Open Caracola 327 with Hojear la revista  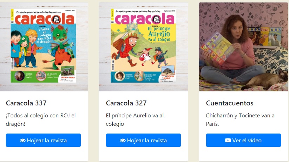[x=143, y=140]
